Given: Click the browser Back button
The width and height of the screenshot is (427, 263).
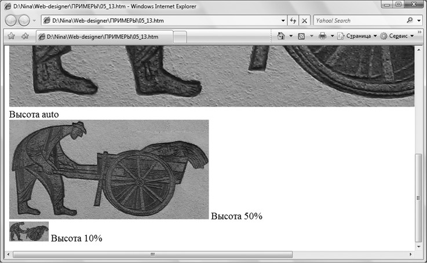Looking at the screenshot, I should coord(12,21).
